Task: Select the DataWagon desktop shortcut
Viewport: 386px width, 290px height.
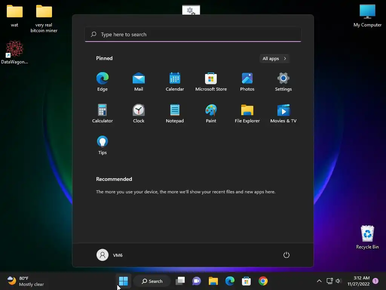Action: [x=15, y=52]
